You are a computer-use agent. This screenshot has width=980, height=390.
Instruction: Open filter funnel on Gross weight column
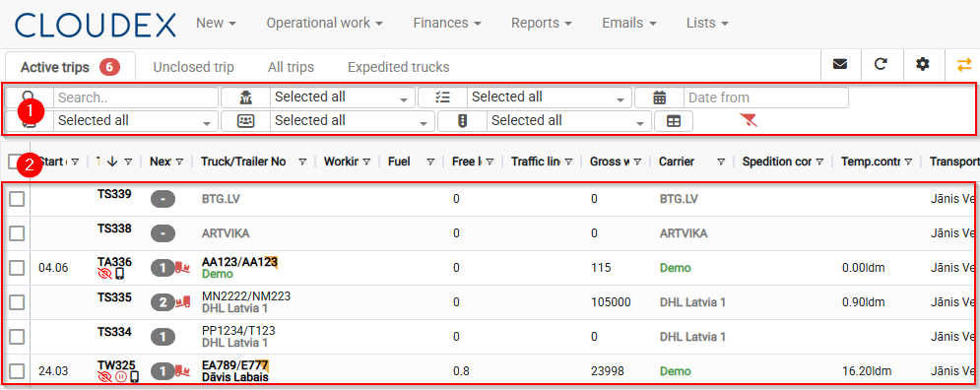point(637,162)
